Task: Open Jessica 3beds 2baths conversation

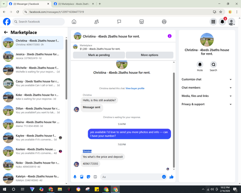Action: click(x=32, y=56)
